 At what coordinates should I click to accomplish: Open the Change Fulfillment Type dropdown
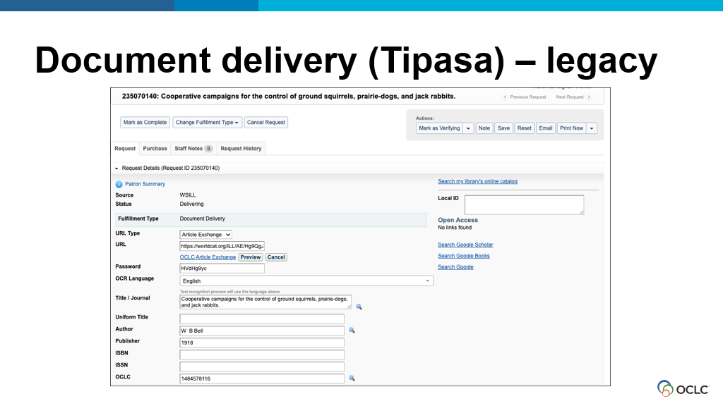207,123
